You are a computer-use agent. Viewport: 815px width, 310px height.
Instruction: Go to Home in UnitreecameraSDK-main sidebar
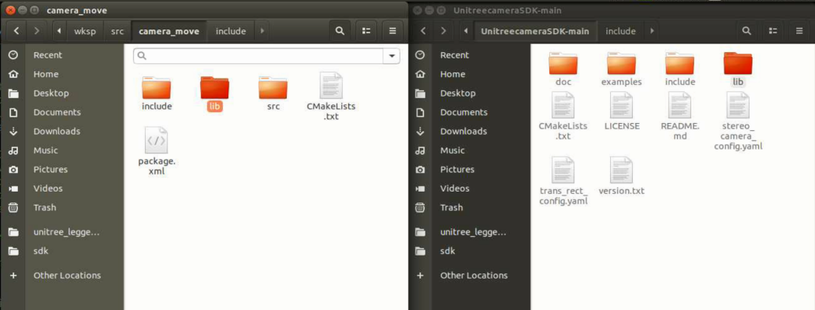(x=469, y=74)
